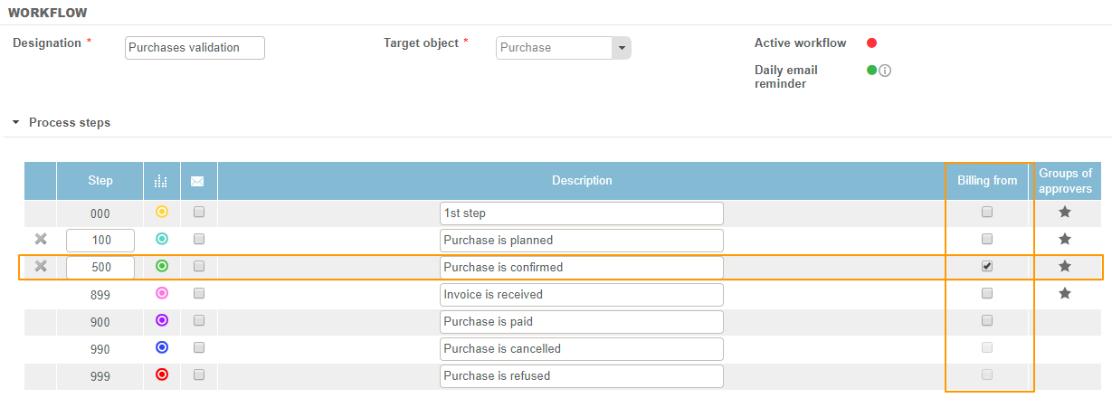Click the status chart column header icon
The image size is (1112, 398).
pos(162,181)
